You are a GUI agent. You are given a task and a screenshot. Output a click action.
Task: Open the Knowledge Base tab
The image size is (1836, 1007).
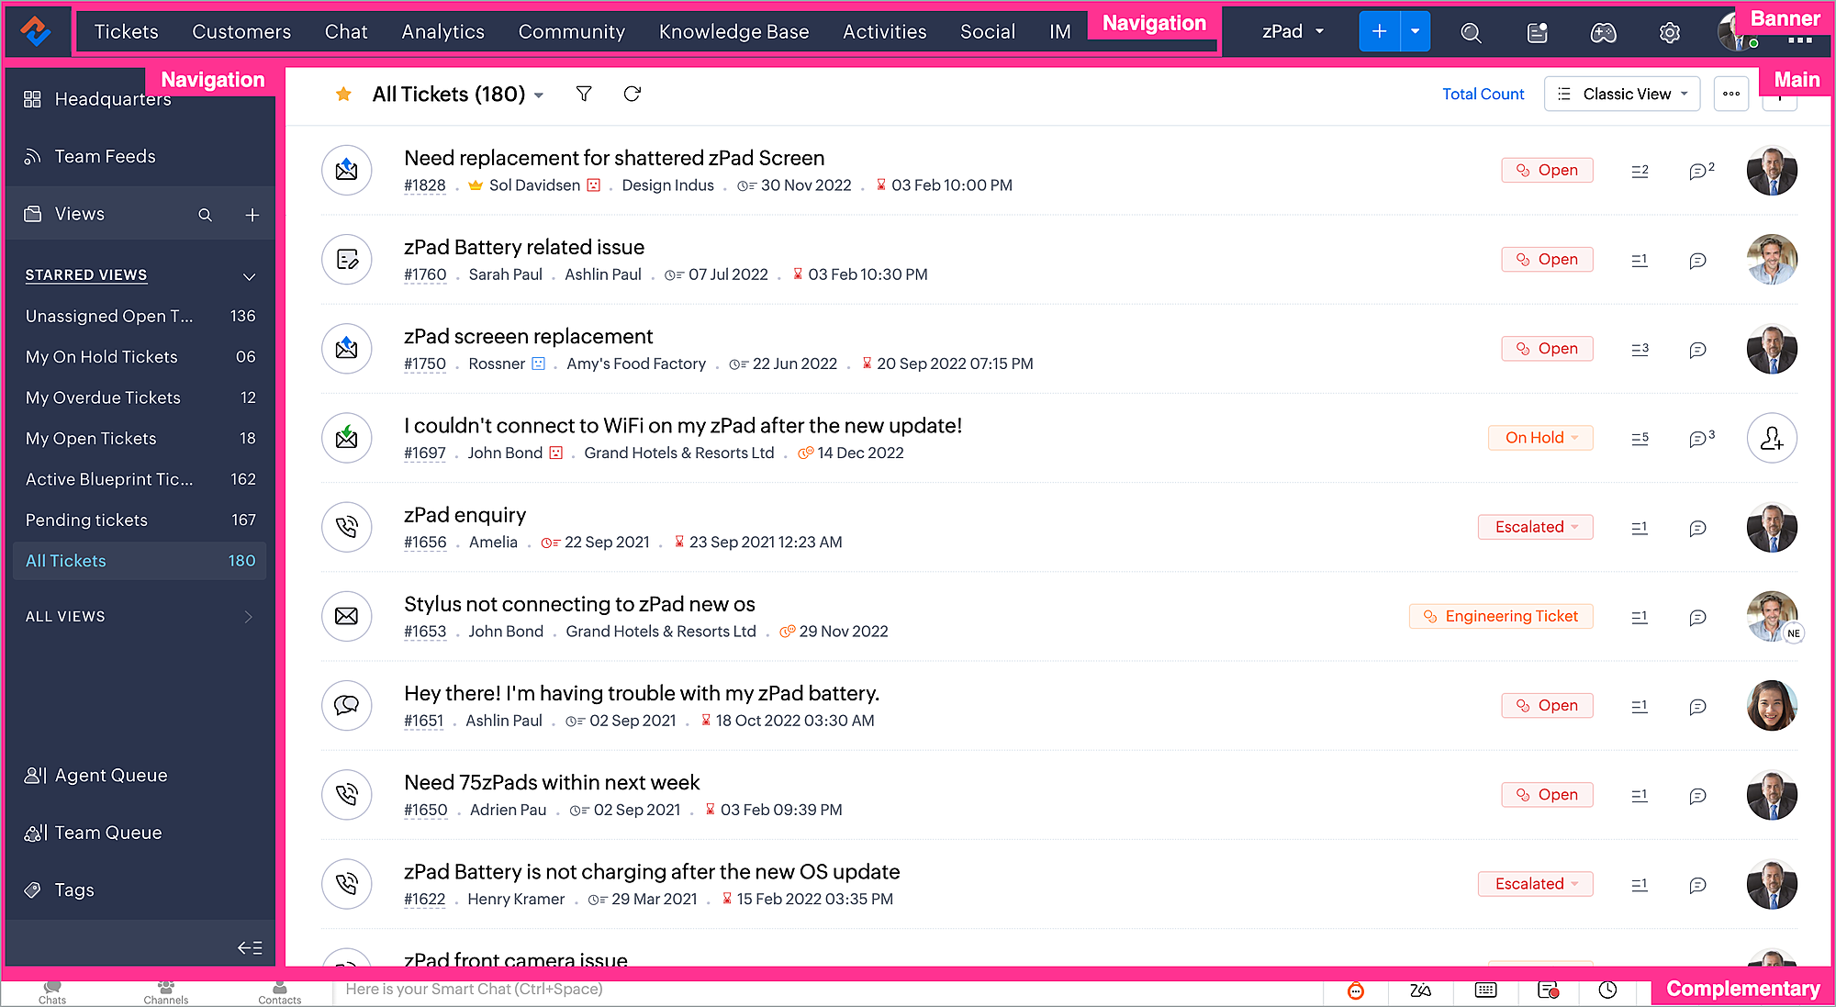733,32
